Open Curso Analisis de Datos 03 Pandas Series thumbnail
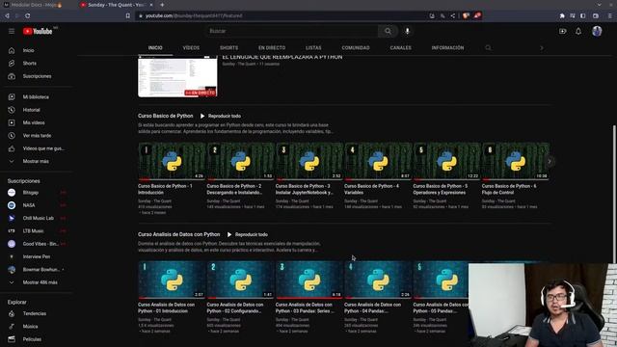 [x=308, y=280]
